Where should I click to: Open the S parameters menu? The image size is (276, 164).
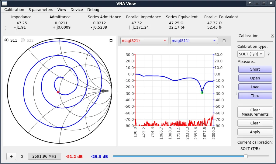click(x=41, y=10)
